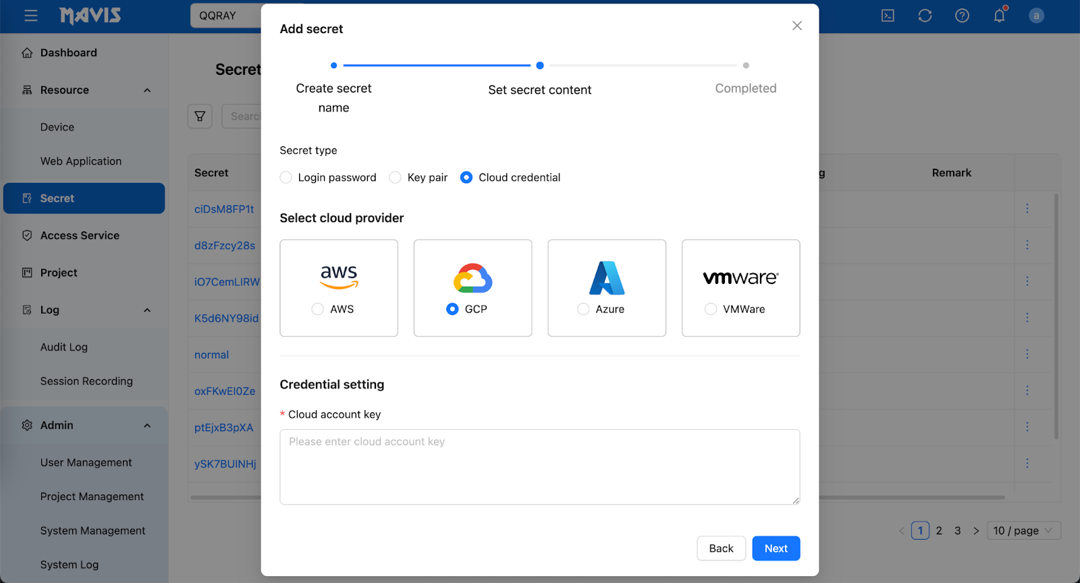Click the vertical table scrollbar
Screen dimensions: 1080x583
(x=1056, y=316)
